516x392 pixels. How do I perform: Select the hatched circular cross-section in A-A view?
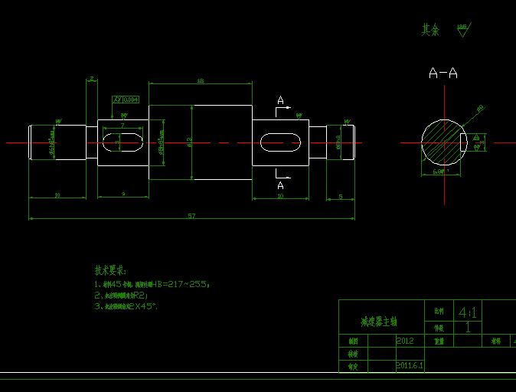tap(444, 142)
